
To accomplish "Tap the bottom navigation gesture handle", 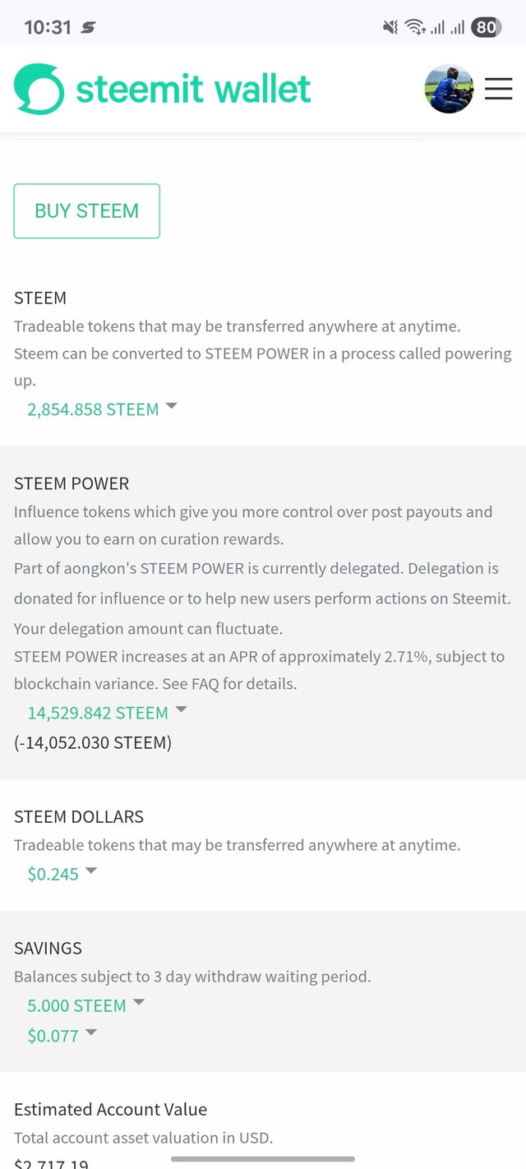I will coord(263,1159).
